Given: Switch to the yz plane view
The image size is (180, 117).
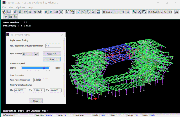Looking at the screenshot, I should click(35, 12).
